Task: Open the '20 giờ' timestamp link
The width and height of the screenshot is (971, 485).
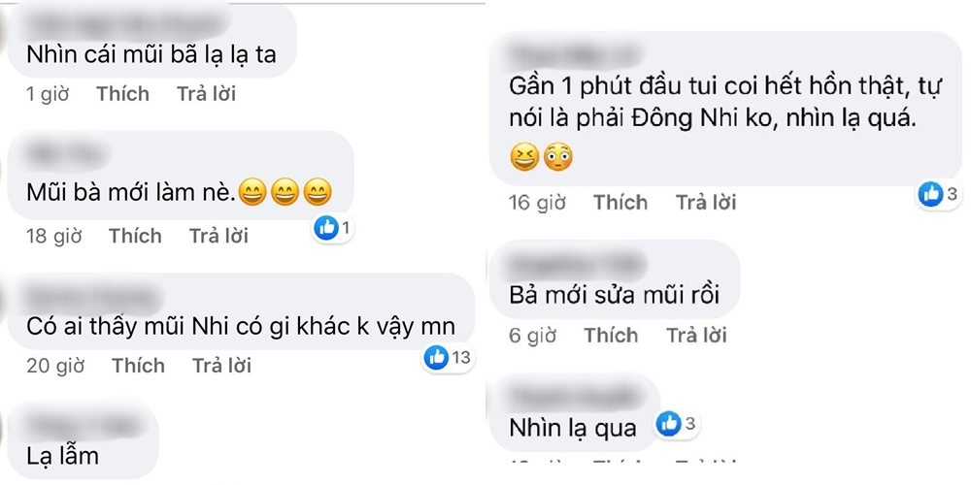Action: [x=54, y=366]
